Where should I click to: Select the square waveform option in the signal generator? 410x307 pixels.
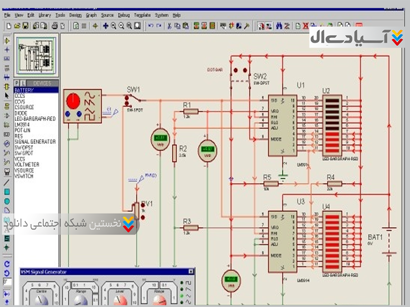pos(188,282)
